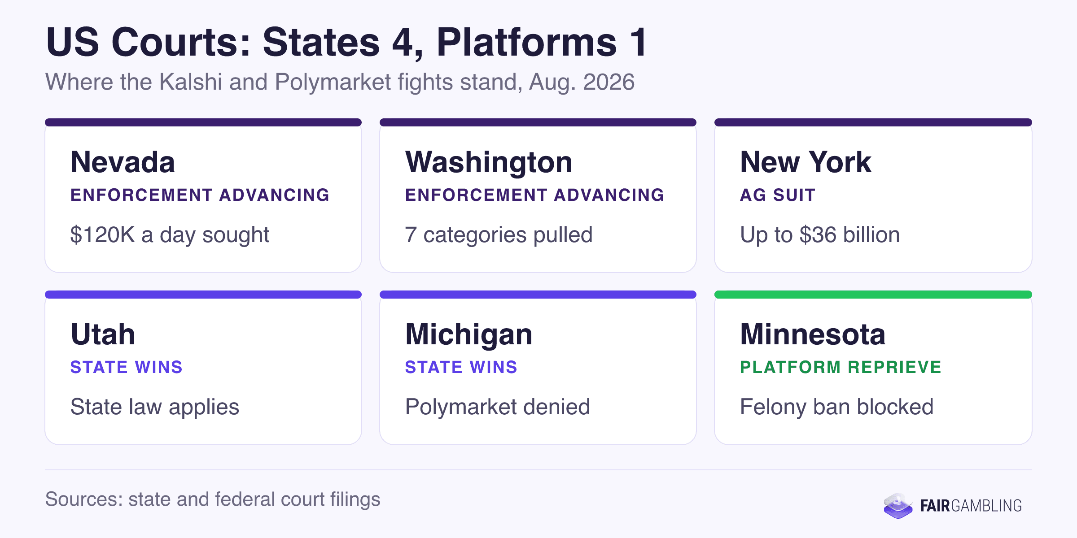Click Michigan's STATE WINS label
Viewport: 1077px width, 538px height.
point(461,367)
